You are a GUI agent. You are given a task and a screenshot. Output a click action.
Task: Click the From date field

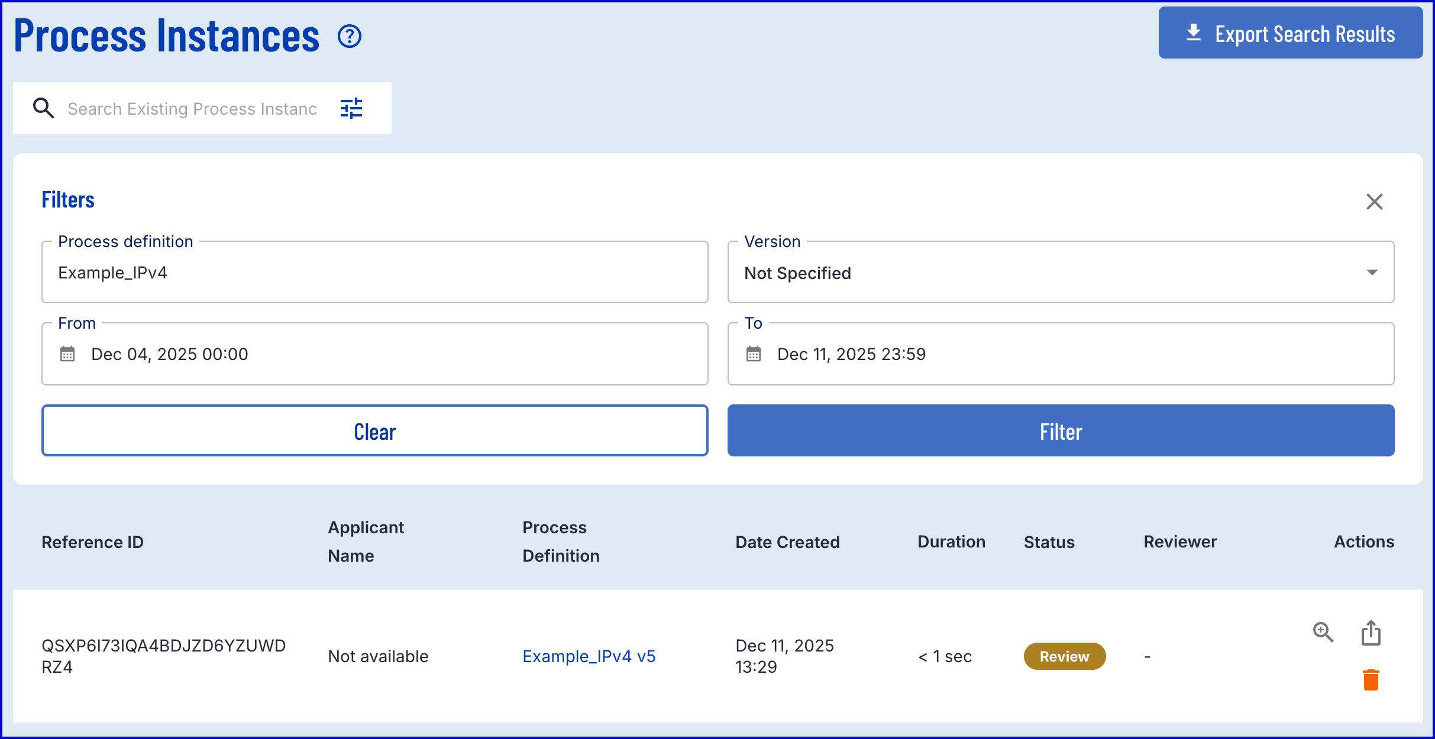pyautogui.click(x=390, y=354)
